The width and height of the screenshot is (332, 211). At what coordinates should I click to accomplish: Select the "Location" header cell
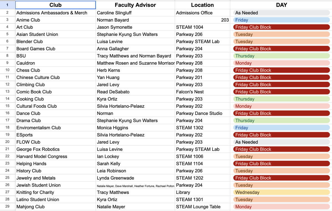(202, 5)
